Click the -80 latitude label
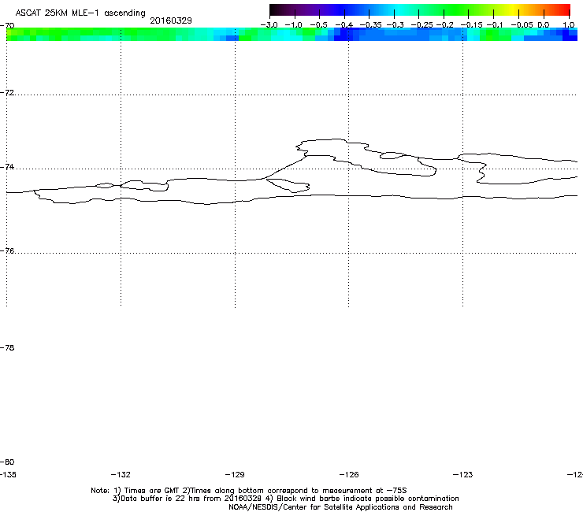The image size is (583, 512). pos(7,462)
